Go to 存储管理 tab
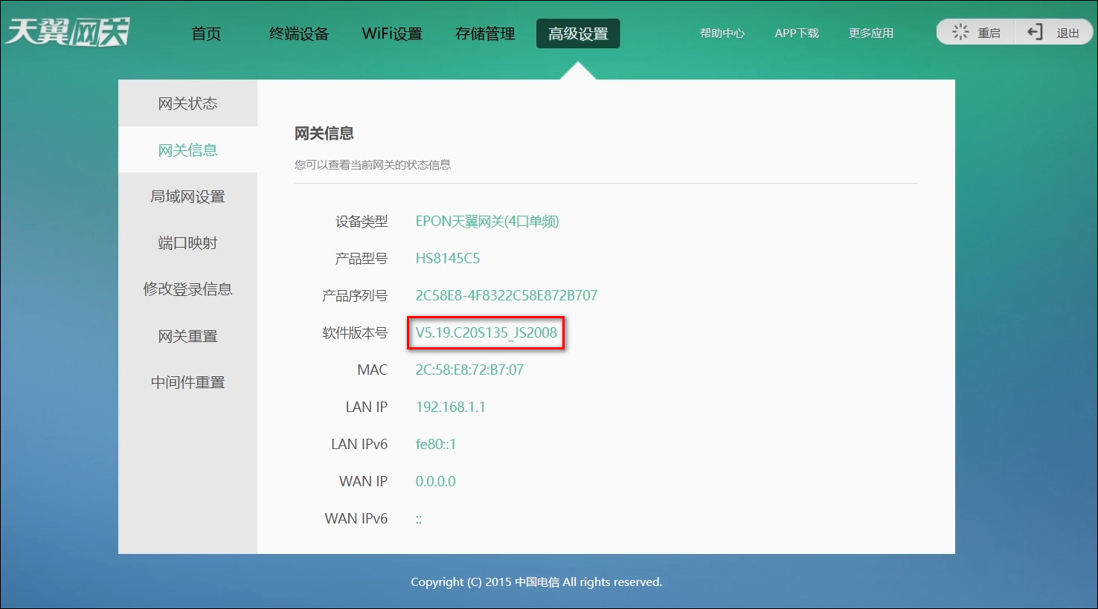The image size is (1098, 609). coord(485,33)
